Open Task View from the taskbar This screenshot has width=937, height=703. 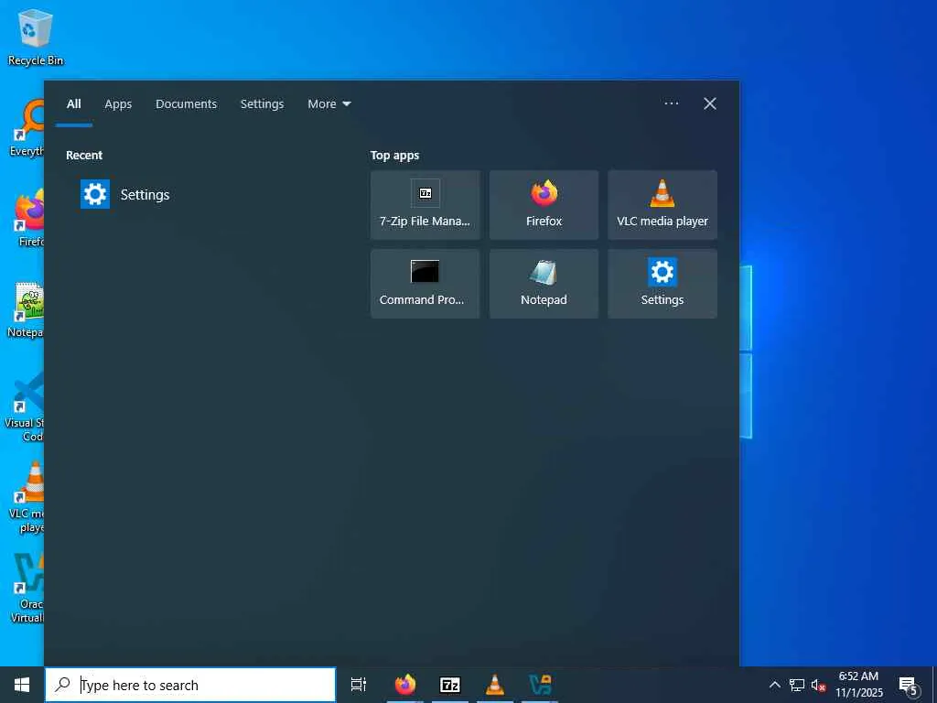tap(359, 685)
